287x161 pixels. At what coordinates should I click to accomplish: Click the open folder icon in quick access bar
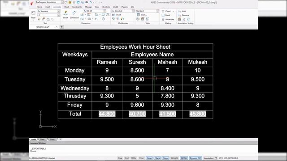pyautogui.click(x=70, y=2)
